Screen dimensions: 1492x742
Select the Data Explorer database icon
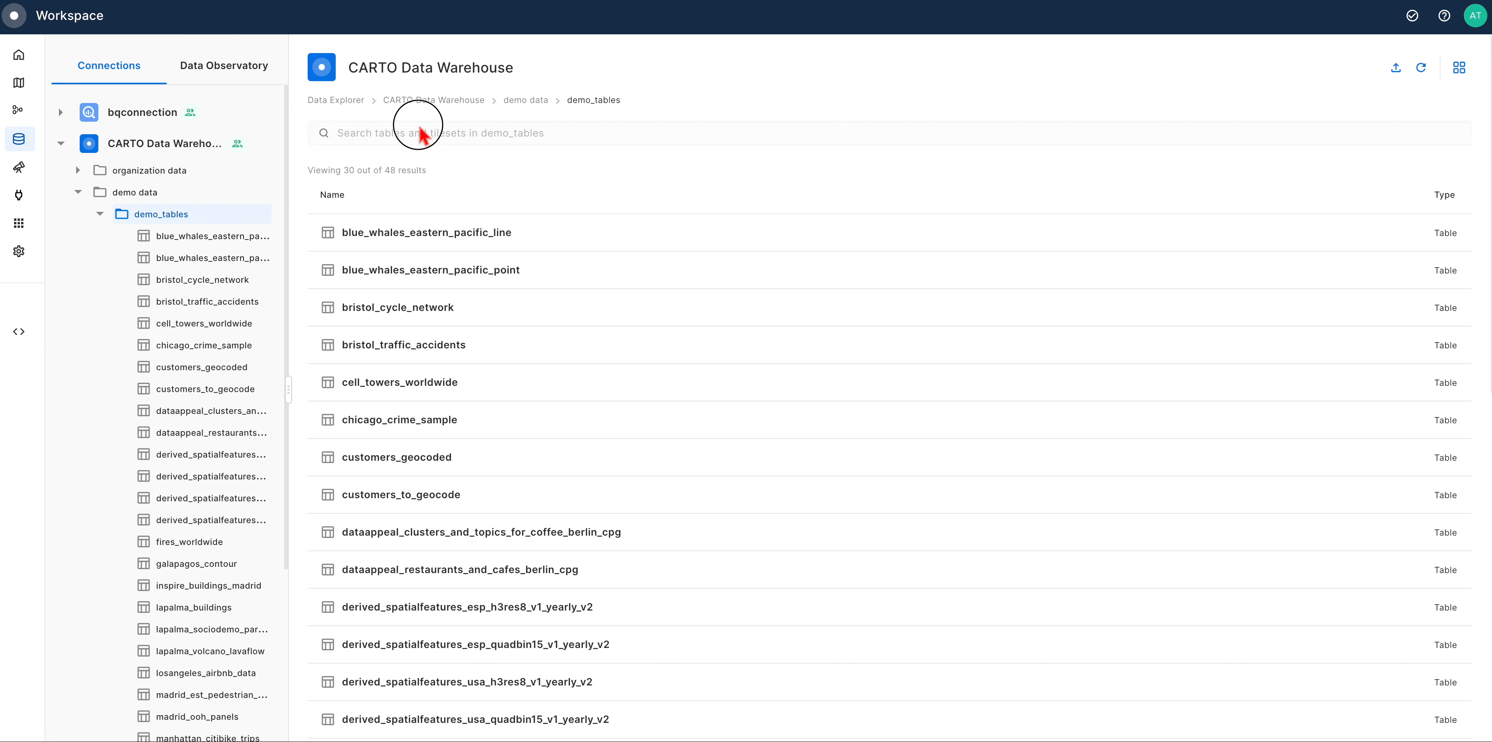point(18,139)
